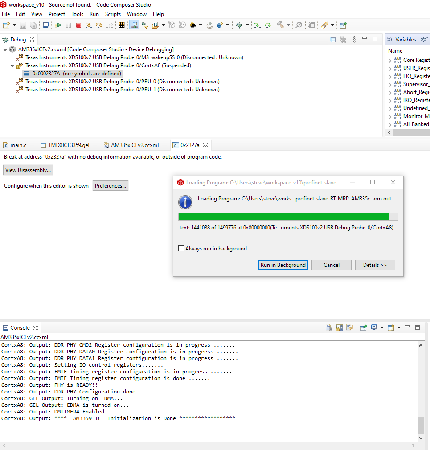Switch to the main.c editor tab
The image size is (430, 450).
pos(18,145)
